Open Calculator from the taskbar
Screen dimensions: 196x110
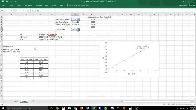point(63,108)
